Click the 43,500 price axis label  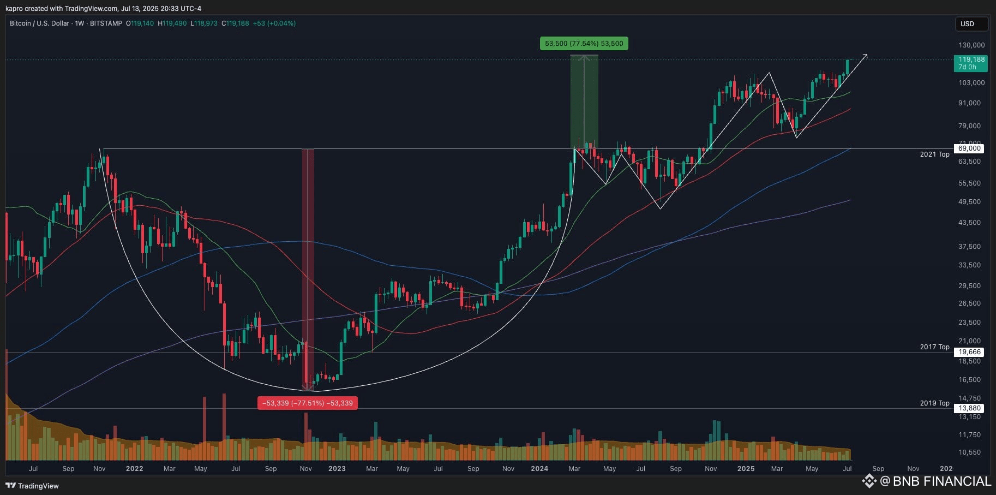click(x=969, y=223)
